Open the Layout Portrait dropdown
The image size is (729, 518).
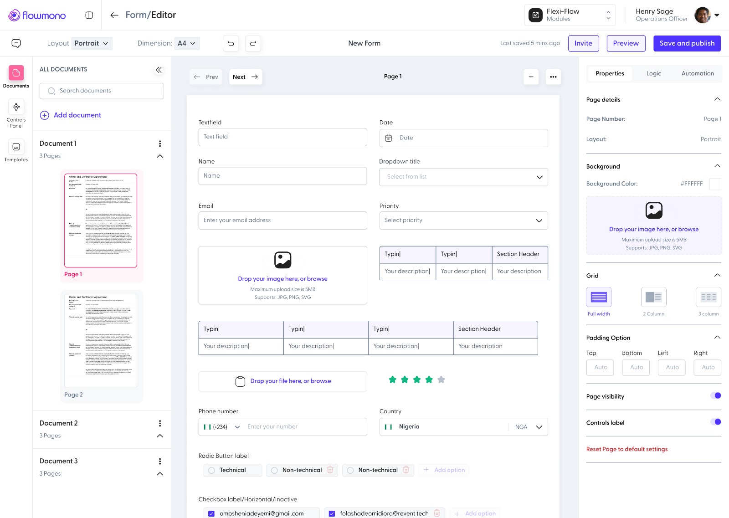(92, 43)
